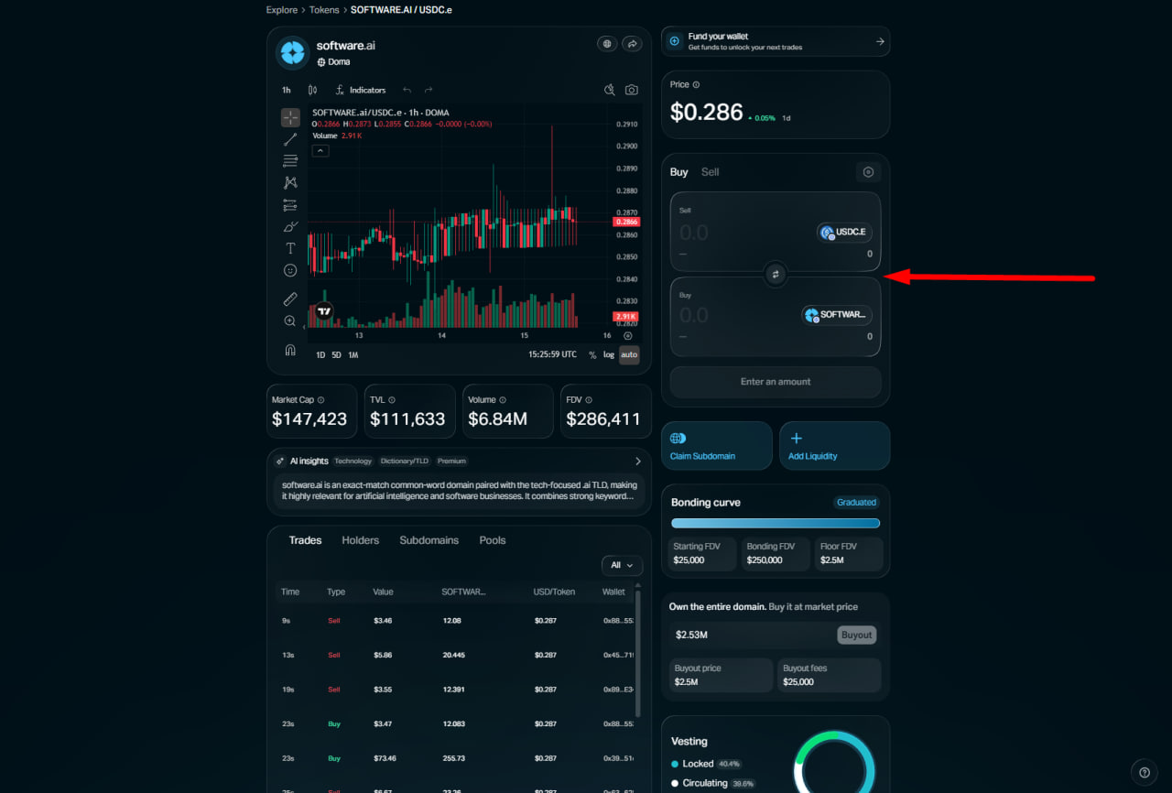Click the chart snapshot camera icon

[632, 90]
